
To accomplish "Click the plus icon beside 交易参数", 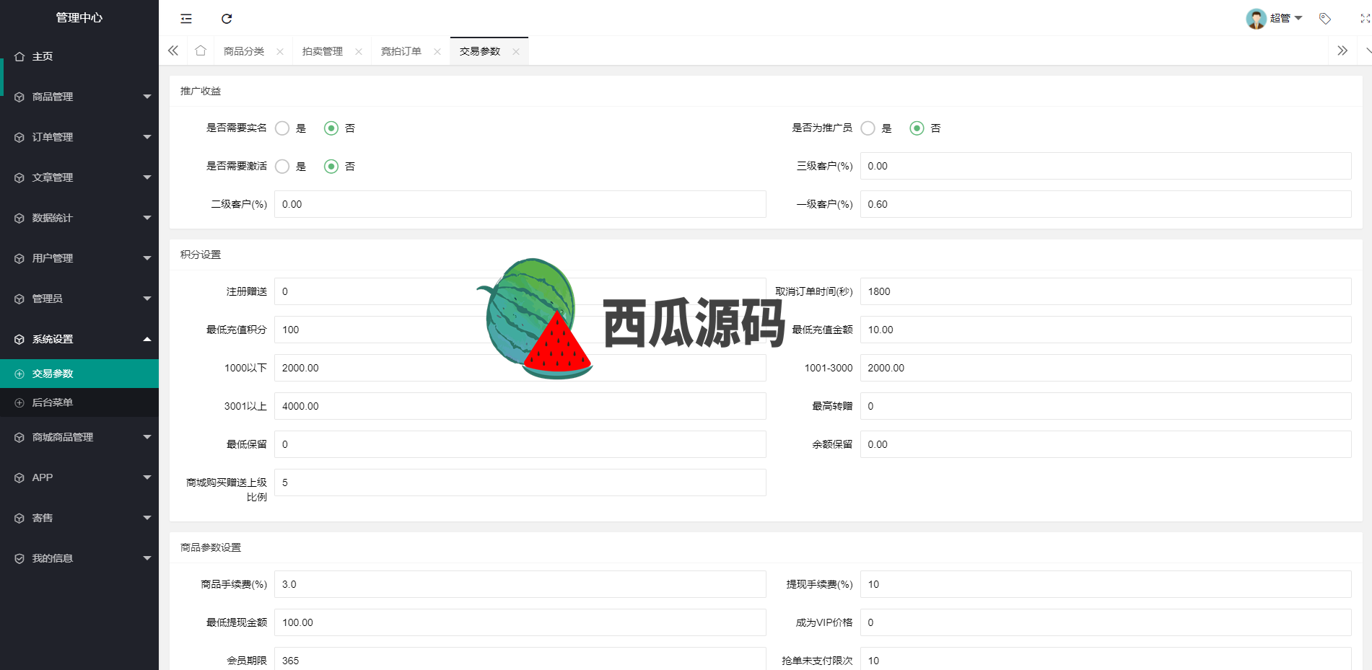I will pyautogui.click(x=19, y=374).
